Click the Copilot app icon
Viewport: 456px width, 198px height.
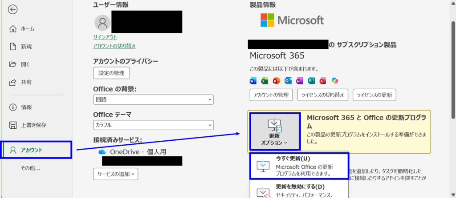pyautogui.click(x=334, y=81)
